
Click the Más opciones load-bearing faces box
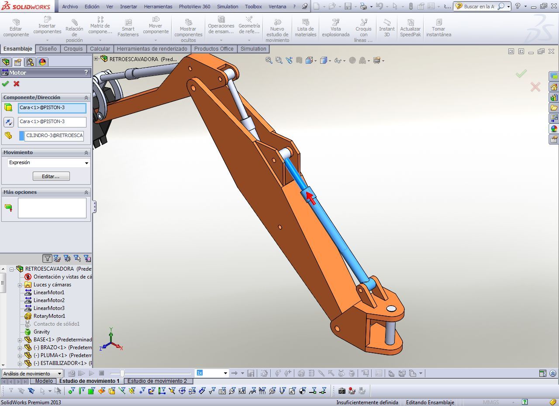pyautogui.click(x=52, y=208)
